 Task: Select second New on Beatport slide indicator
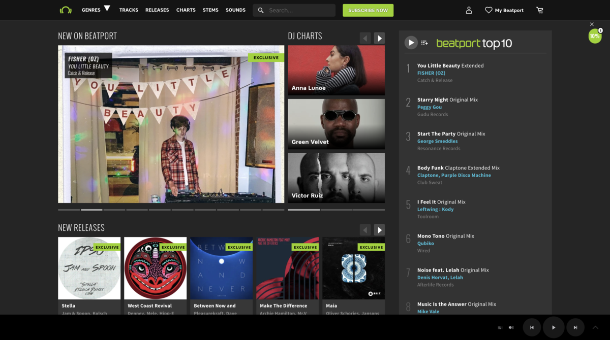(91, 210)
